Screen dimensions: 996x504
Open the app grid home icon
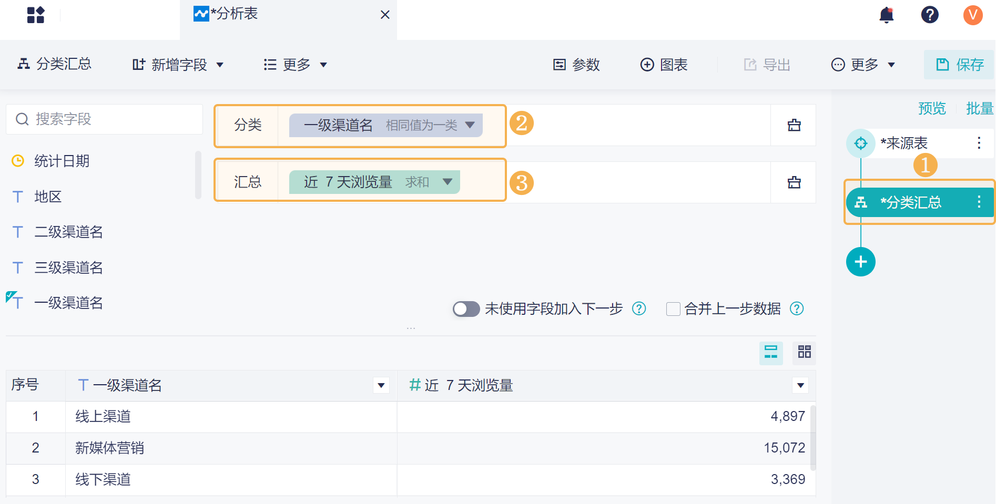coord(36,15)
